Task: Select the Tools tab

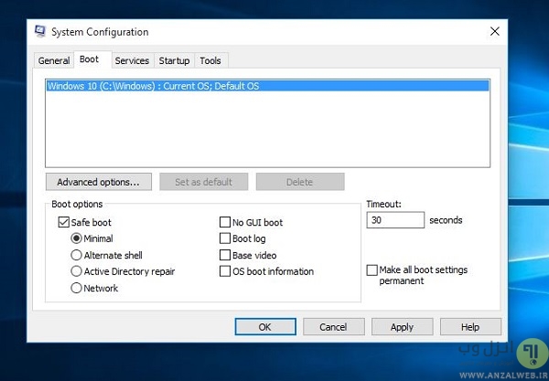Action: (210, 60)
